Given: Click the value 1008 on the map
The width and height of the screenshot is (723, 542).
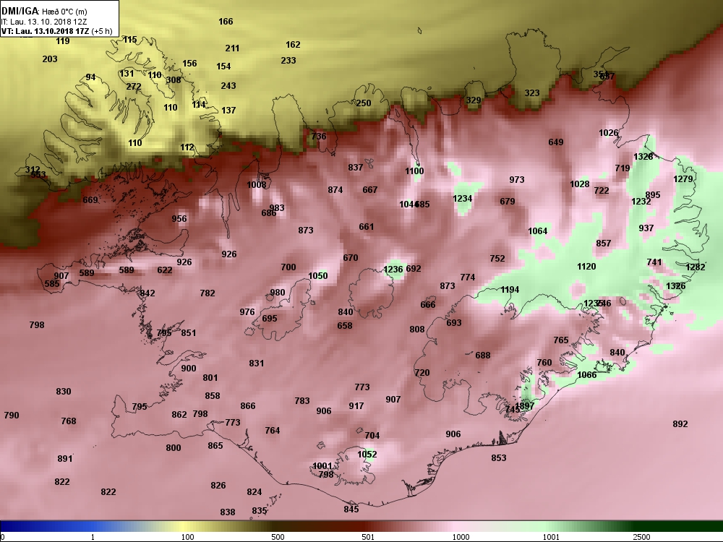Looking at the screenshot, I should 256,185.
